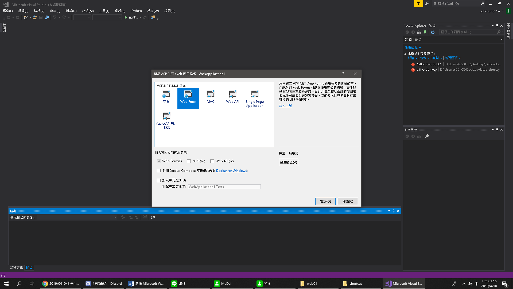Pick the Single Page Application template
The height and width of the screenshot is (289, 513).
pyautogui.click(x=255, y=98)
